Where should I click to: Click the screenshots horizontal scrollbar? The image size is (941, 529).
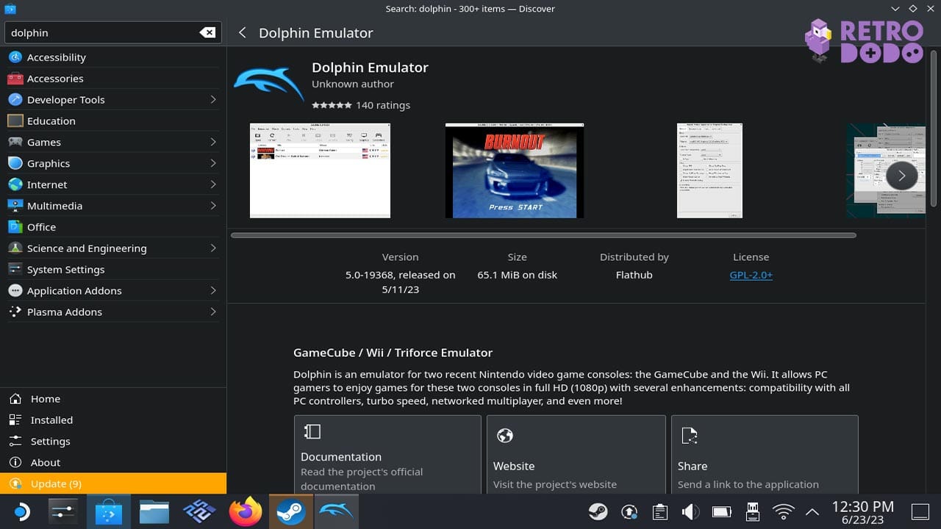tap(543, 235)
